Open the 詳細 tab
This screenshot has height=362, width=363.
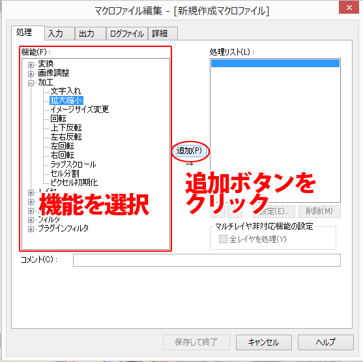coord(163,34)
